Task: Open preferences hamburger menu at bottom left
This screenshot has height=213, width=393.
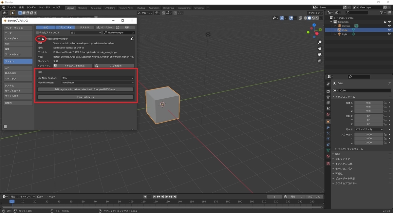Action: (5, 126)
